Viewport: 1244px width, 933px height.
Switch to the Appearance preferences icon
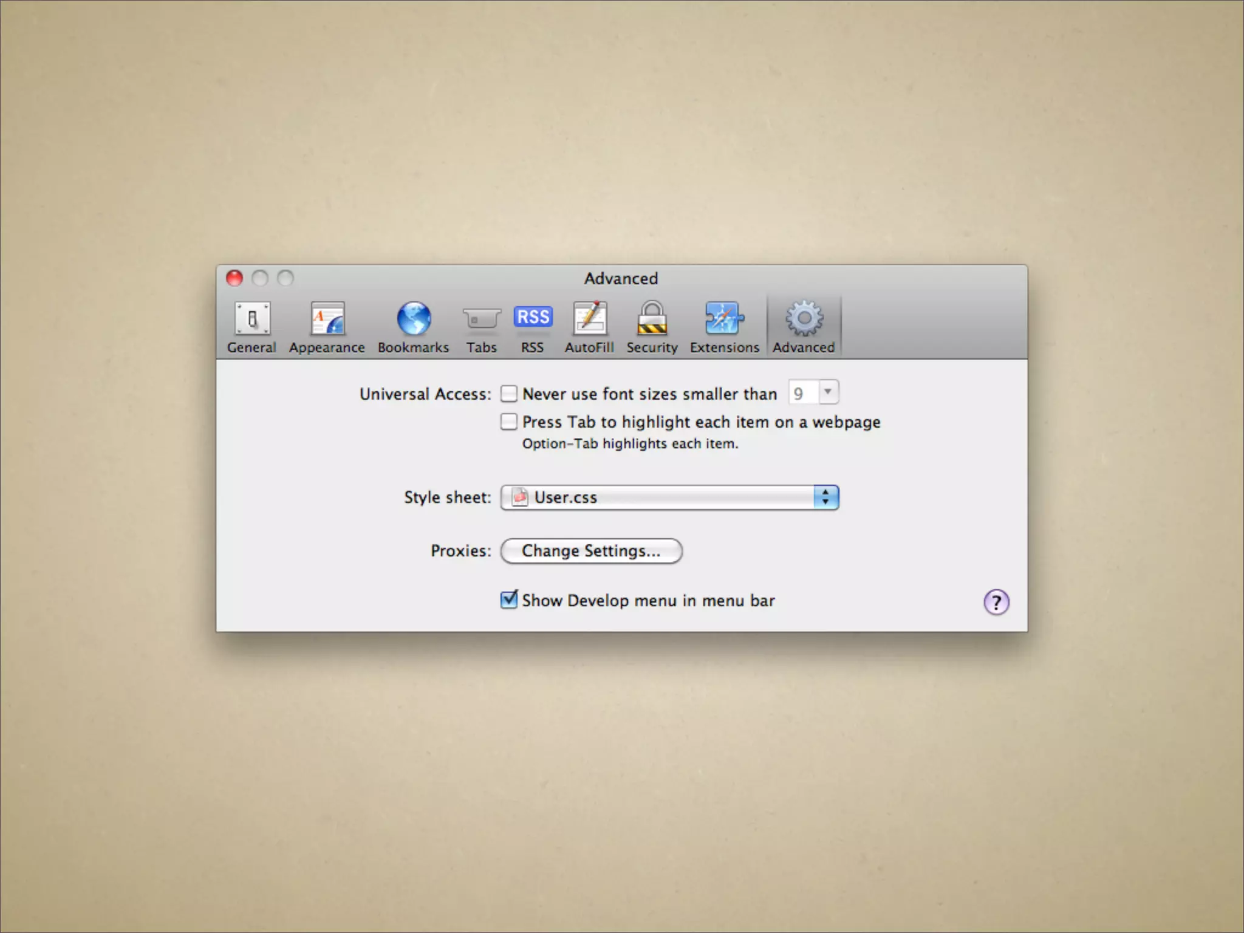pos(327,318)
